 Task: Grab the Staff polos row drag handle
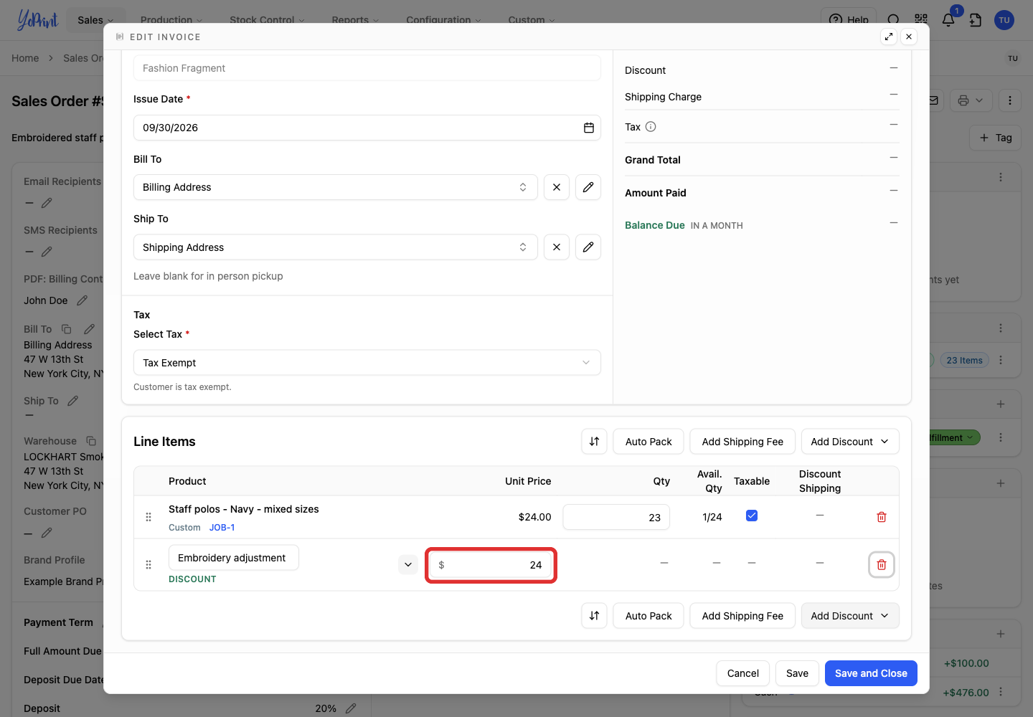pos(148,517)
